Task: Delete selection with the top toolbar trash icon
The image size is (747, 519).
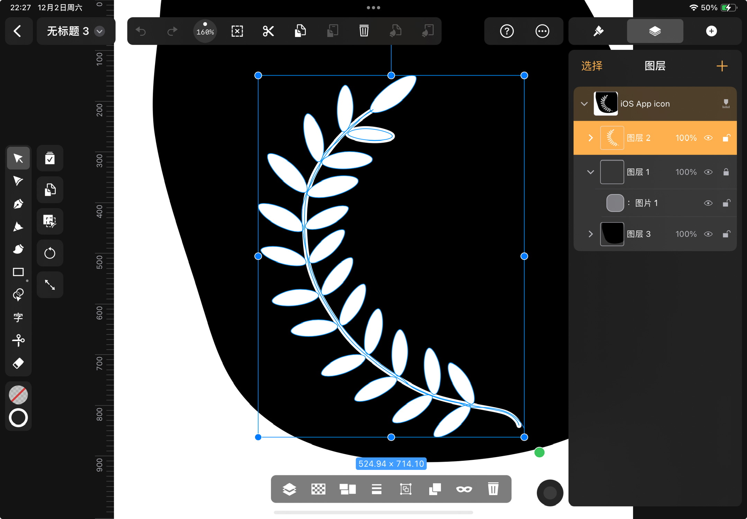Action: point(364,31)
